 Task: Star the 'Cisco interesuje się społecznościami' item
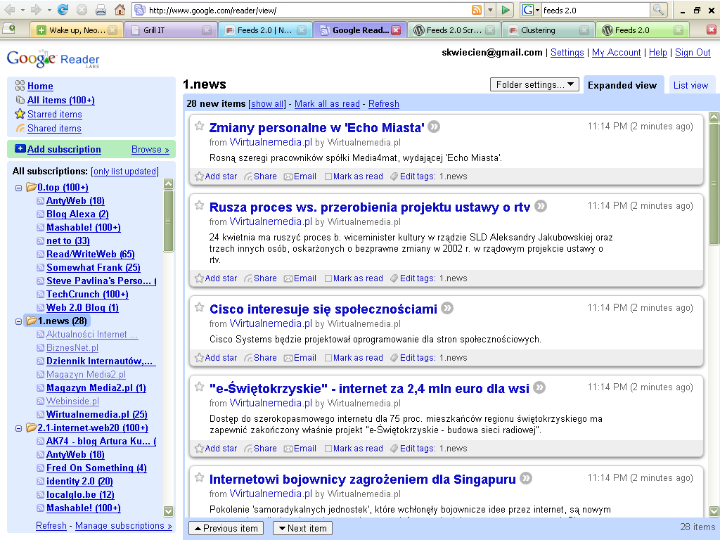point(199,307)
